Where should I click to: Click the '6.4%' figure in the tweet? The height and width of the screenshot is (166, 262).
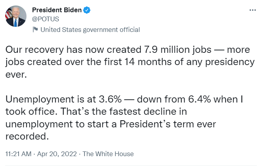point(200,99)
